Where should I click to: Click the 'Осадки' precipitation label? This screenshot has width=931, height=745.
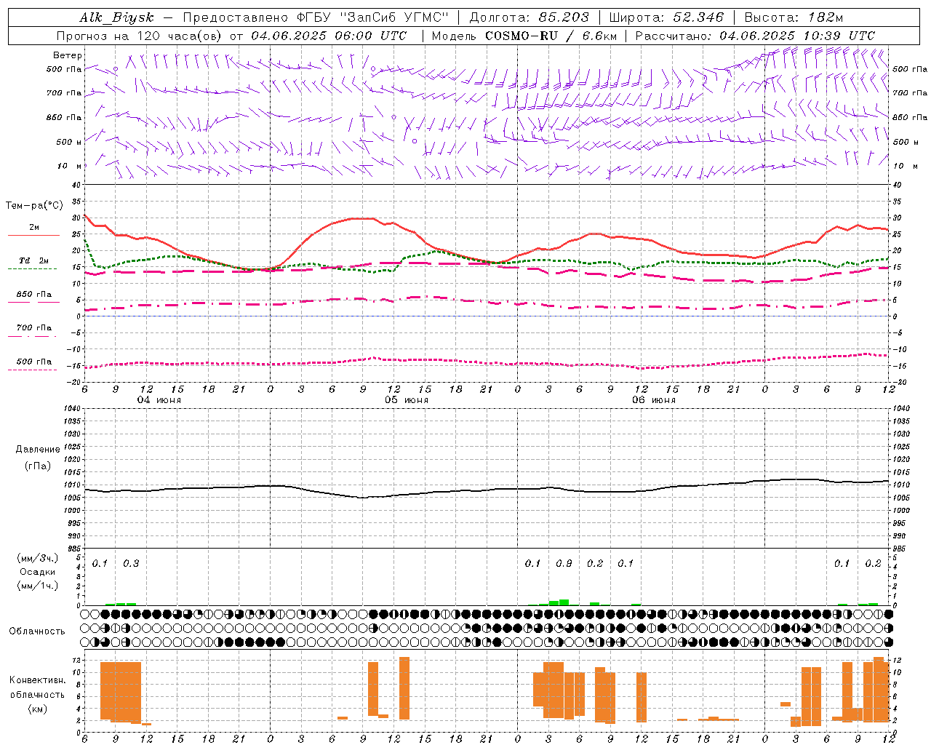pos(38,573)
